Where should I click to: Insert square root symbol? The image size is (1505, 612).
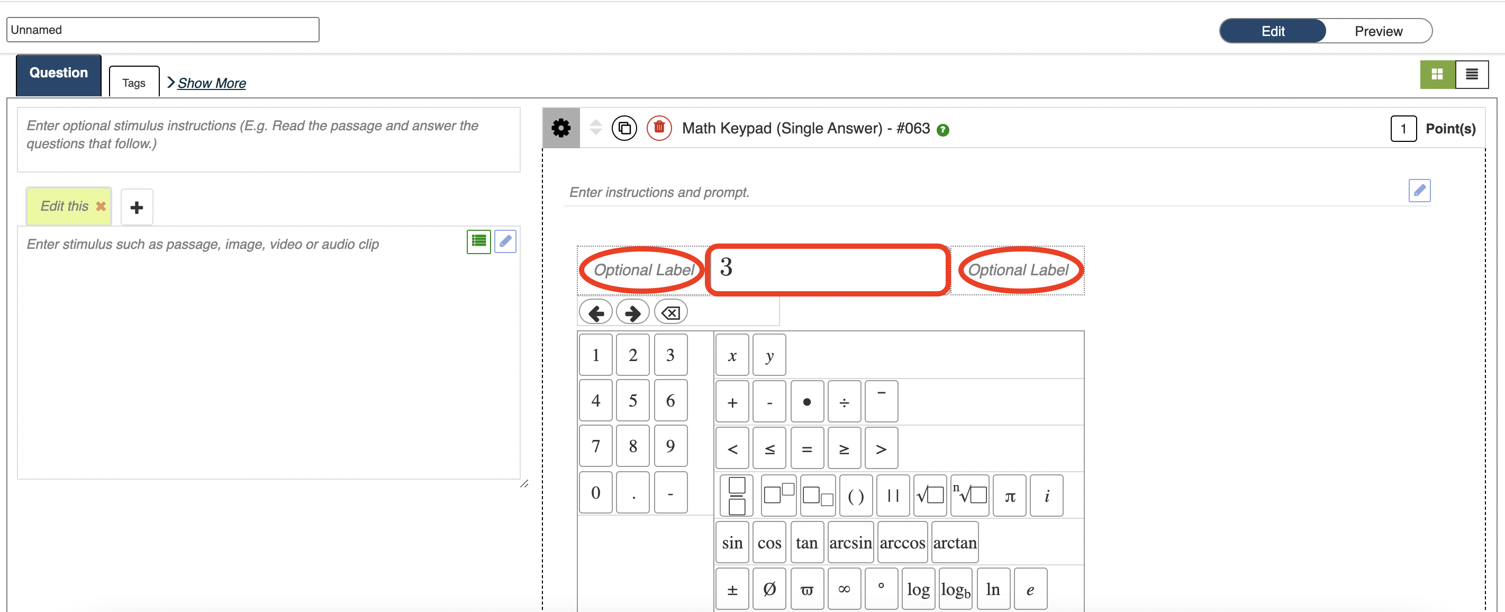(x=930, y=496)
